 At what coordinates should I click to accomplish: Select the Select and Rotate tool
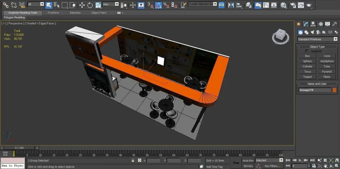pos(90,5)
